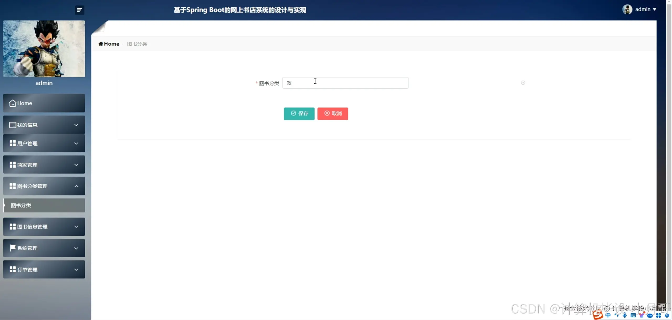This screenshot has width=672, height=320.
Task: Open the Sogou soft keyboard icon
Action: pyautogui.click(x=633, y=315)
